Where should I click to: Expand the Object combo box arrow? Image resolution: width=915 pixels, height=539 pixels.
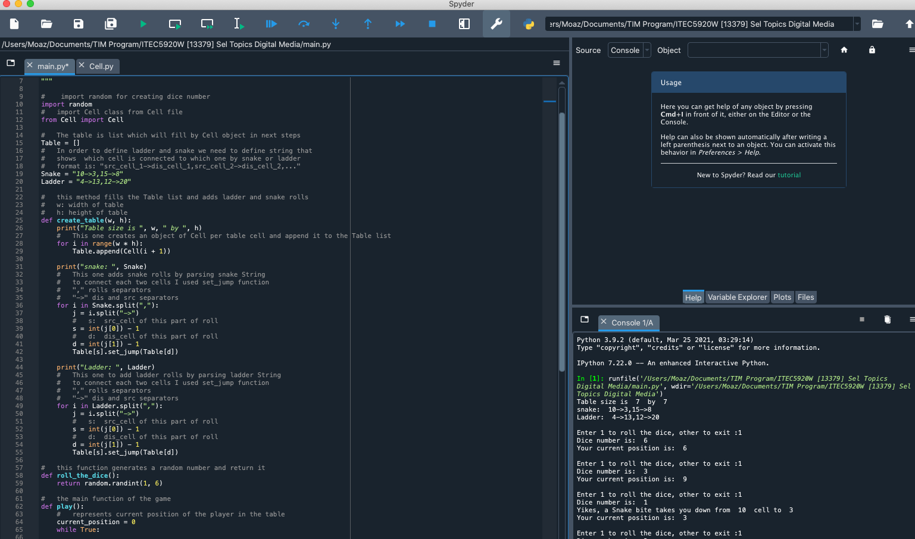pyautogui.click(x=824, y=51)
